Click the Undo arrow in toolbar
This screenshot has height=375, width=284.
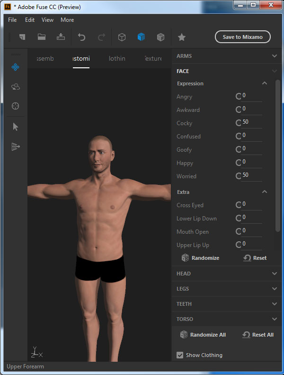(x=82, y=37)
